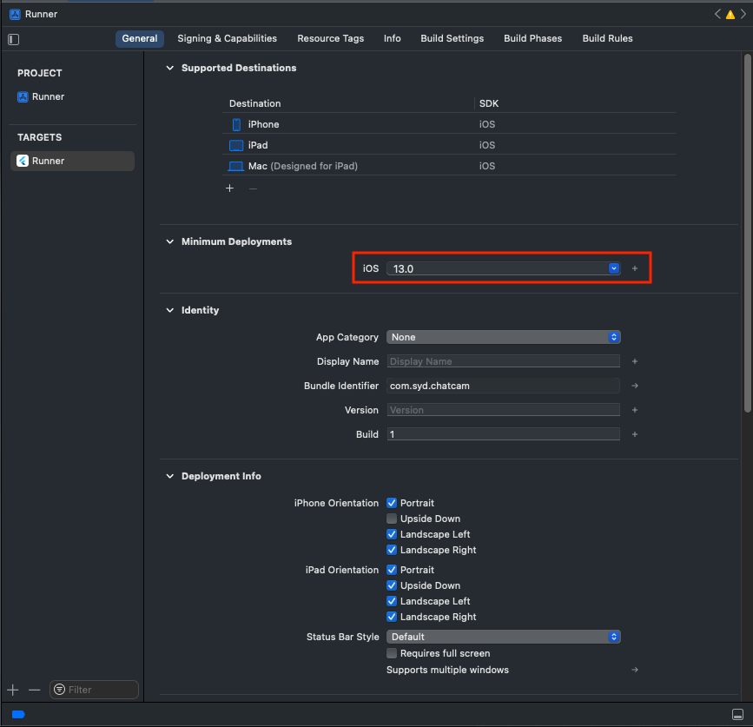Open the Build Settings tab

point(452,38)
